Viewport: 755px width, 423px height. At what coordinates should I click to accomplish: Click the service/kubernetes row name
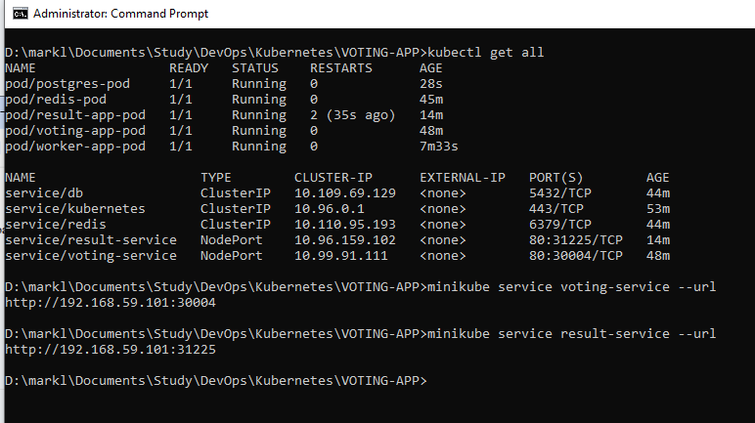tap(75, 209)
